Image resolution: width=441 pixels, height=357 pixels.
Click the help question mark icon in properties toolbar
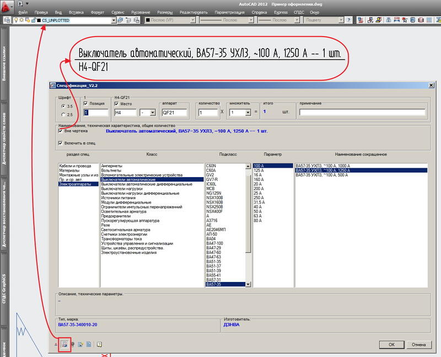pyautogui.click(x=349, y=20)
